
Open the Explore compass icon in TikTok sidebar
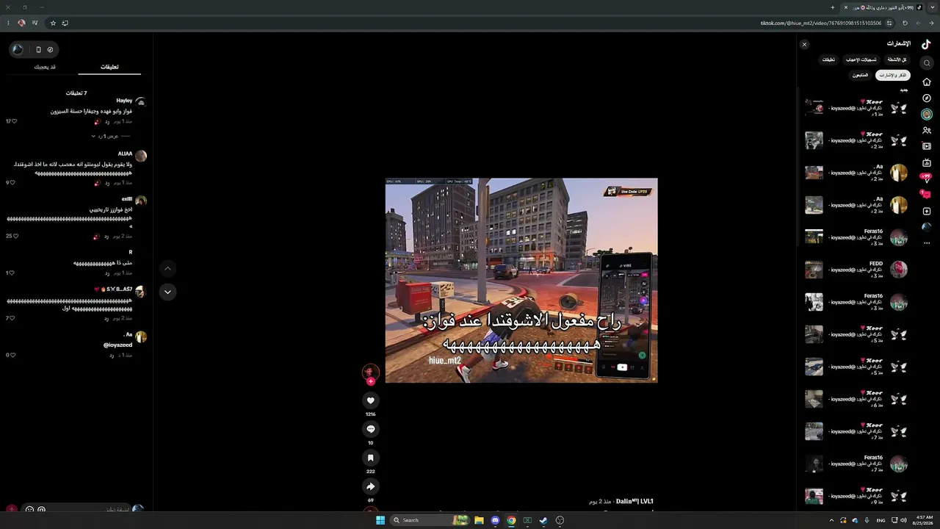927,98
